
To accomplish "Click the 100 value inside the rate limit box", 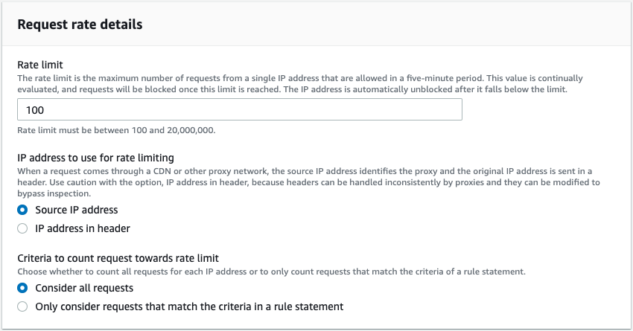I will [34, 110].
